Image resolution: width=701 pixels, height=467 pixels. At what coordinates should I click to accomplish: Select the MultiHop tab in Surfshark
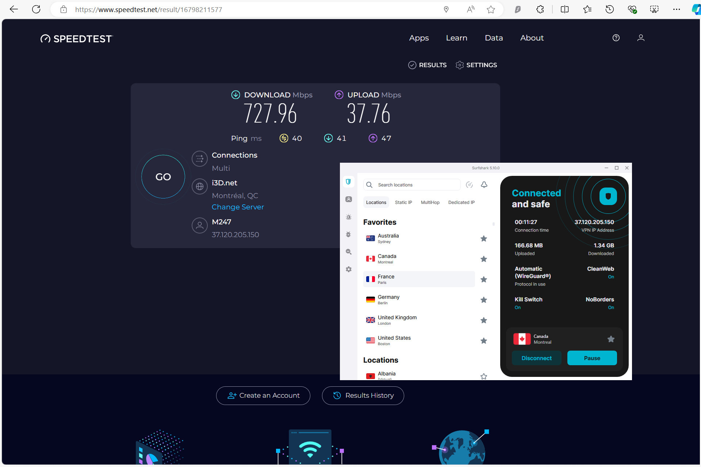tap(430, 202)
